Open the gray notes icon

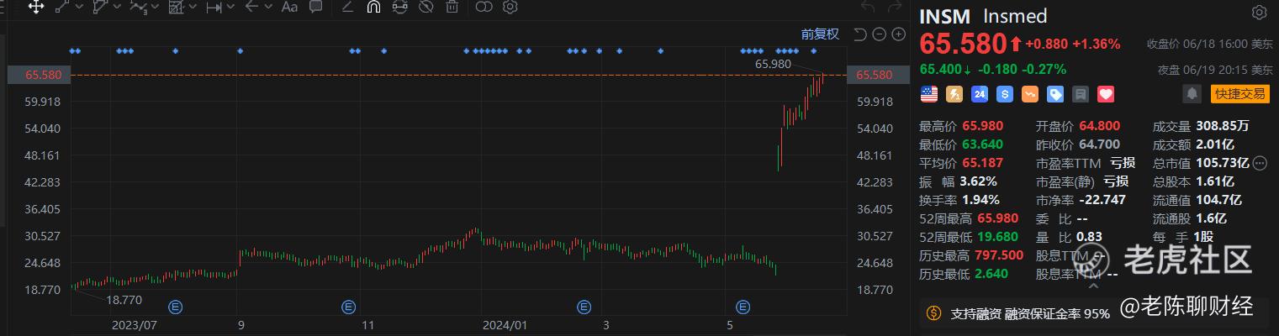point(1081,94)
